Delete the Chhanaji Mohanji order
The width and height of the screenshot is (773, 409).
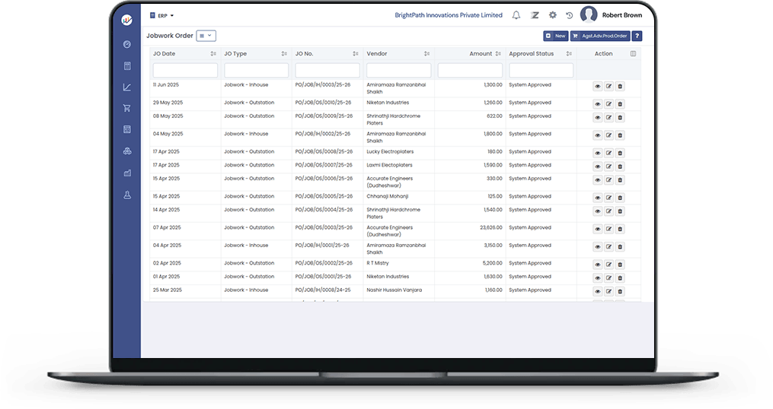click(x=620, y=198)
